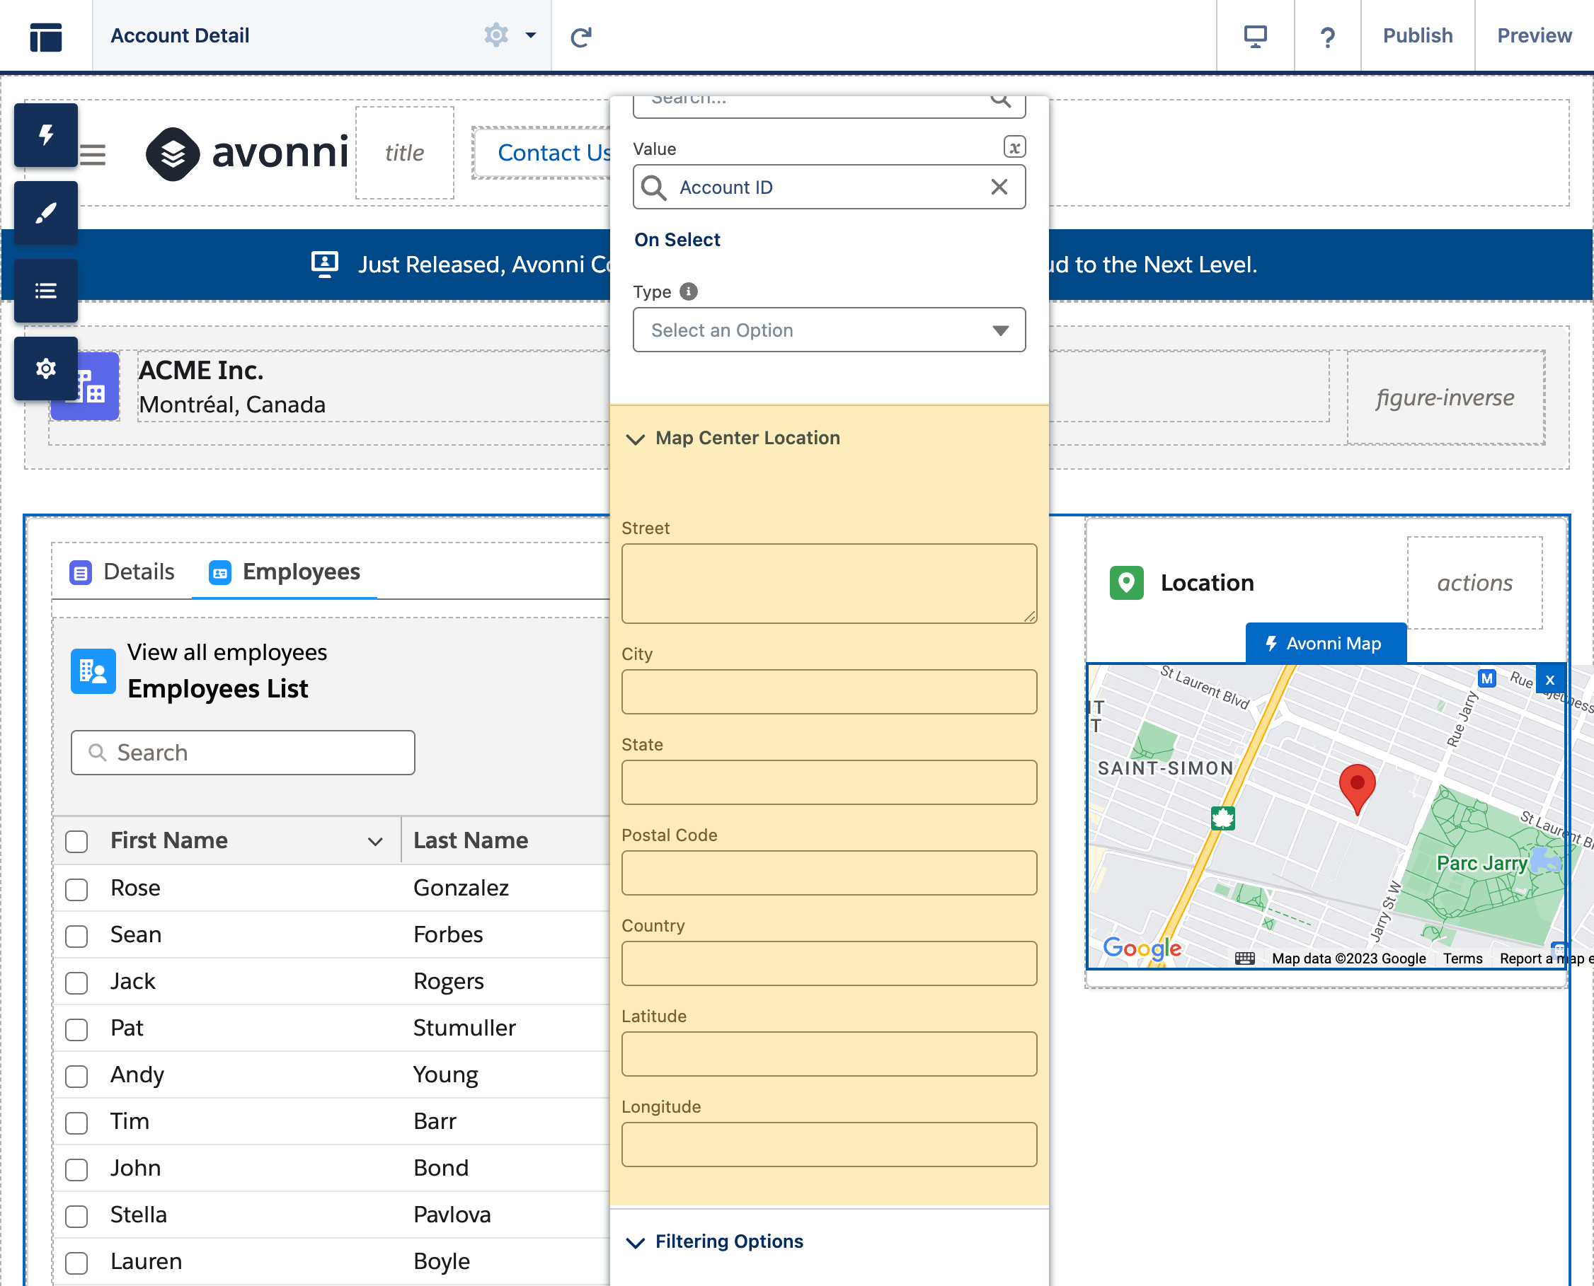Clear the Account ID value

point(998,187)
